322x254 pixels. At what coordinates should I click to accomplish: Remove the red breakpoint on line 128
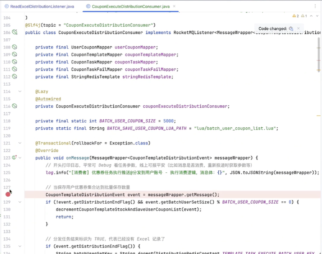point(8,194)
